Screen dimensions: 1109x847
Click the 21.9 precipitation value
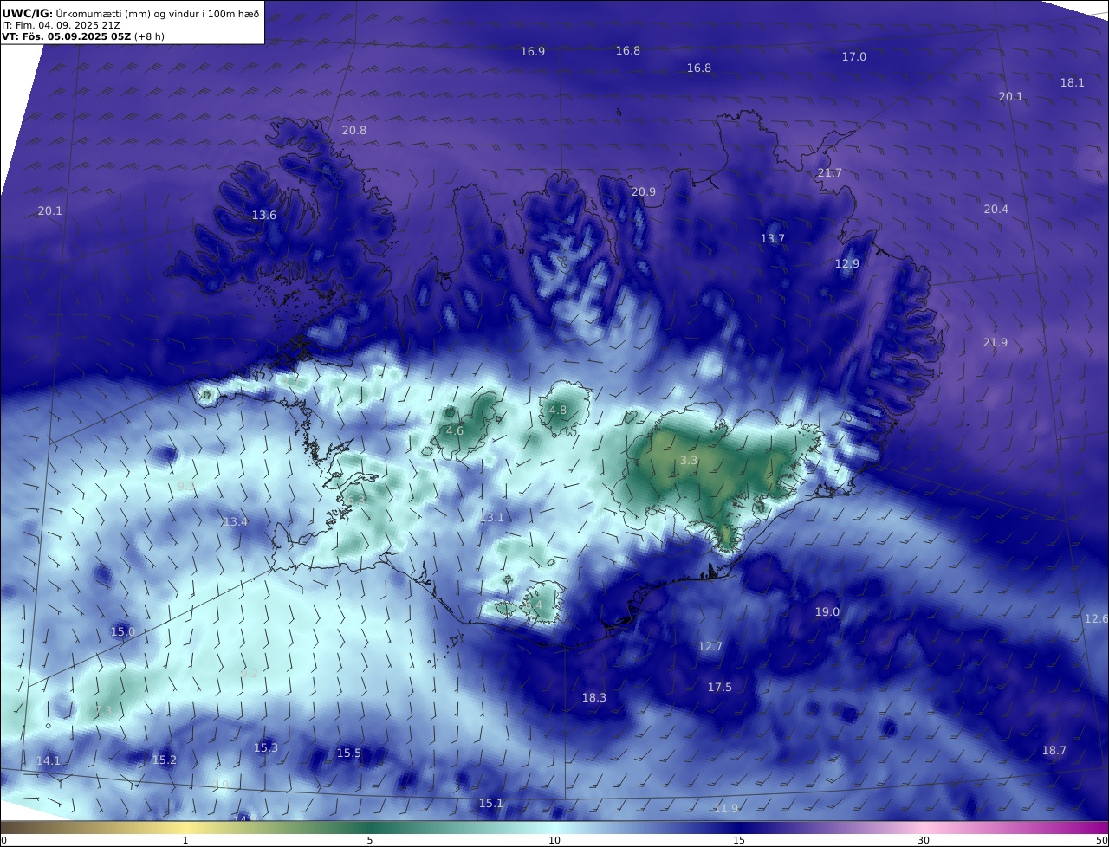(x=996, y=343)
